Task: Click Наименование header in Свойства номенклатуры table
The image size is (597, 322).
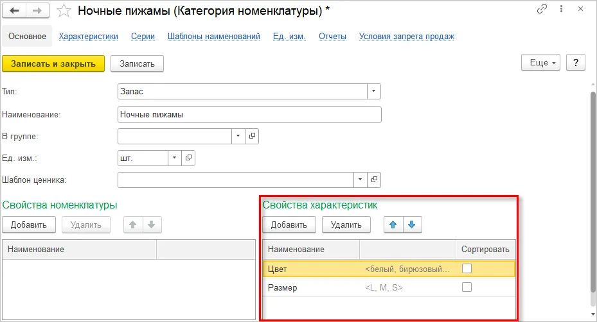Action: 80,250
